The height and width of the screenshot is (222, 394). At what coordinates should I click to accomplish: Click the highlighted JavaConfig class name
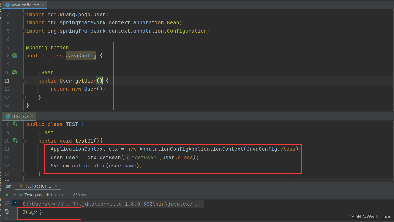(81, 56)
